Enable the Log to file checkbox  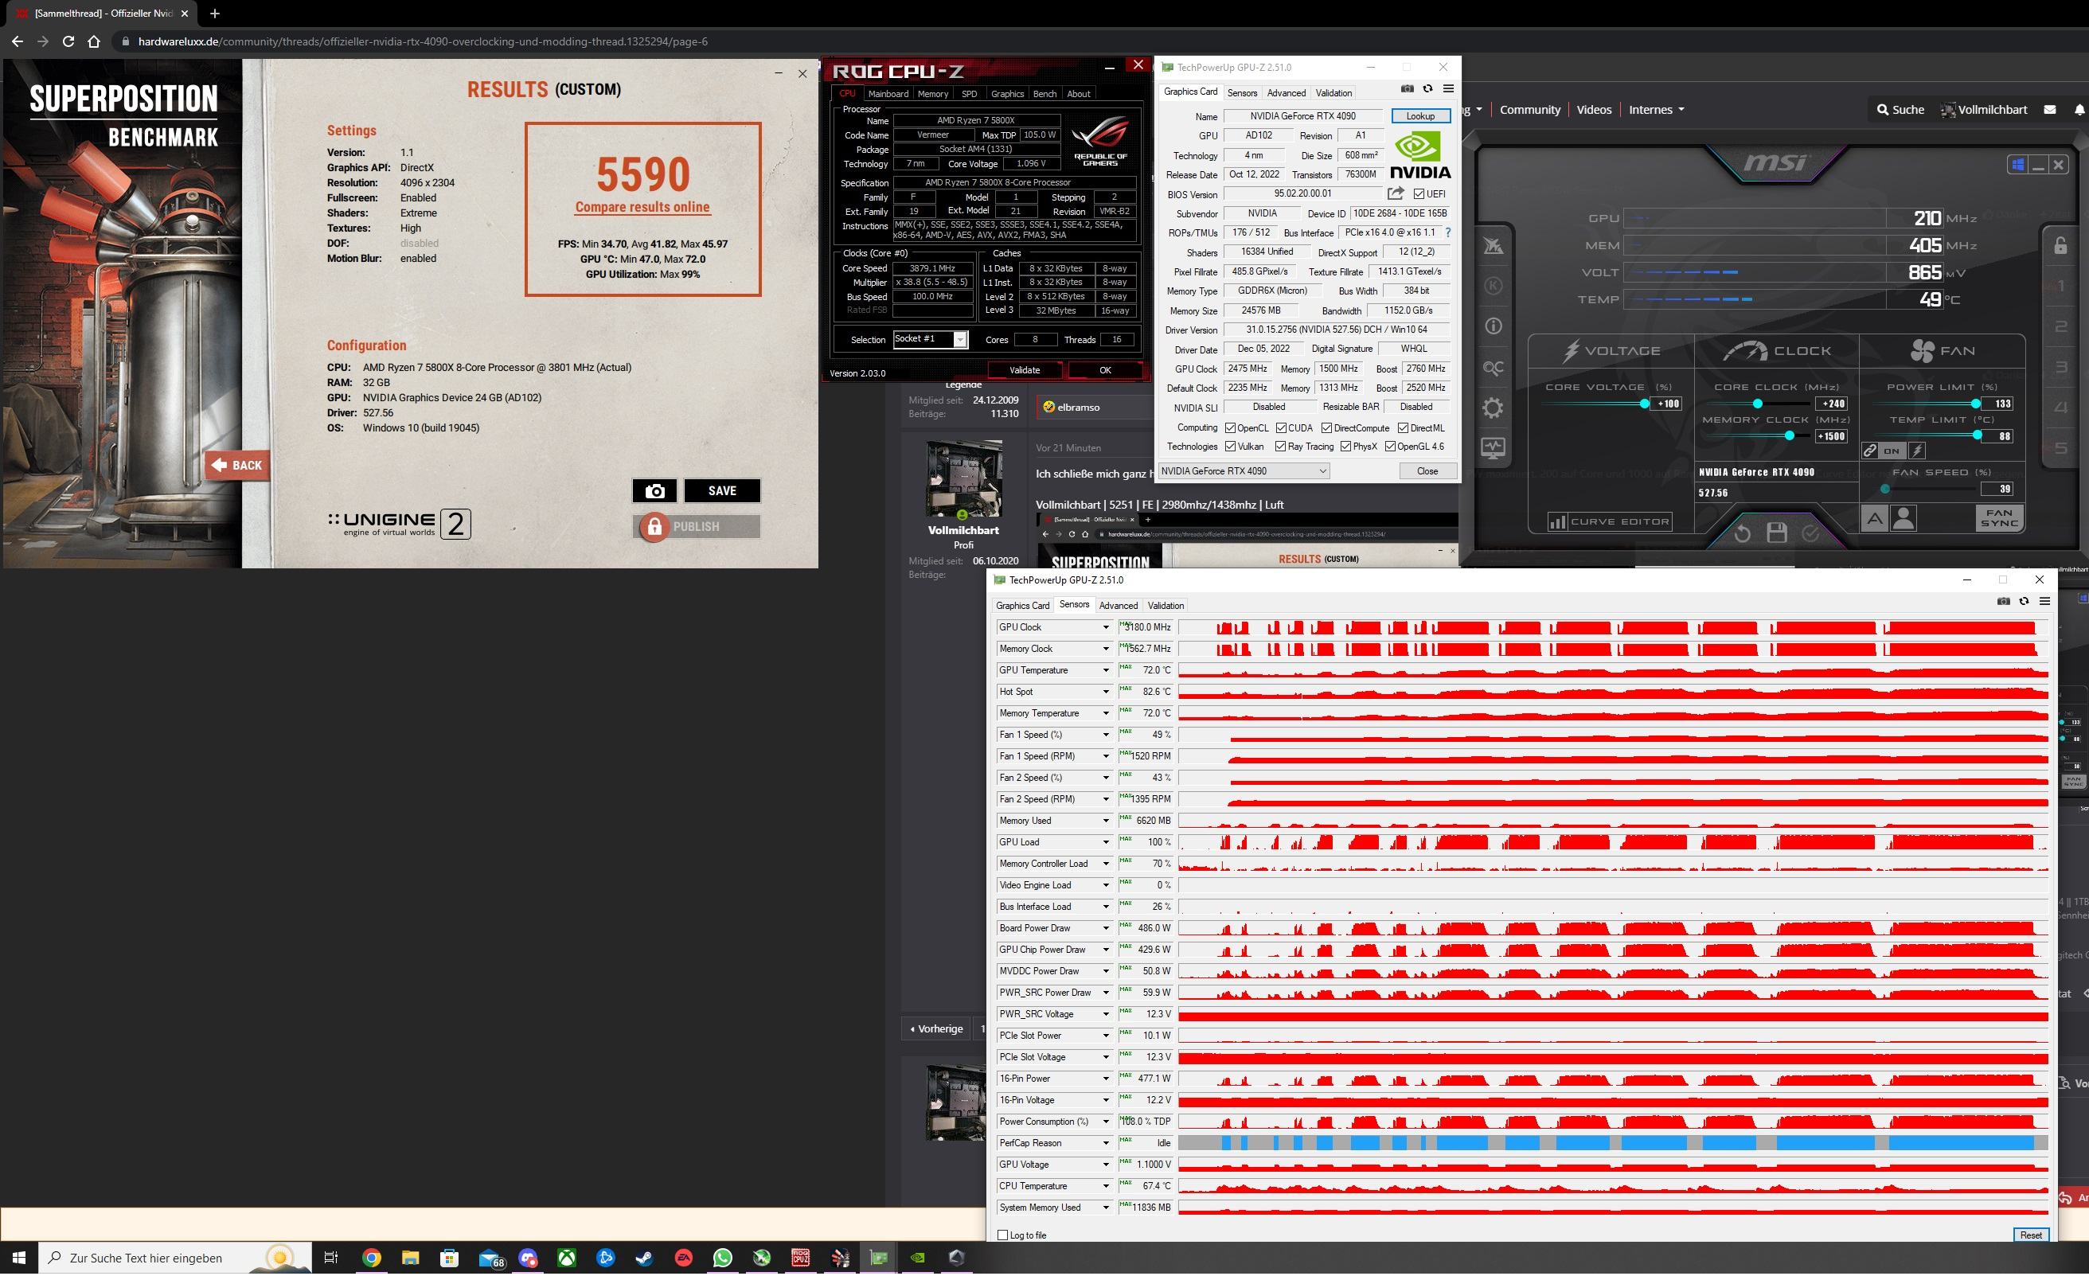1003,1235
